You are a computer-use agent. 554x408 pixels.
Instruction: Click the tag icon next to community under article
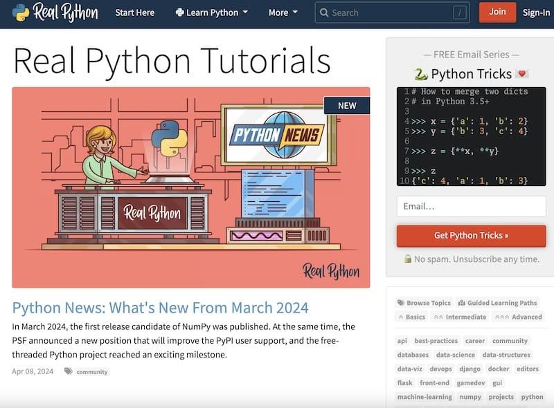pos(69,371)
